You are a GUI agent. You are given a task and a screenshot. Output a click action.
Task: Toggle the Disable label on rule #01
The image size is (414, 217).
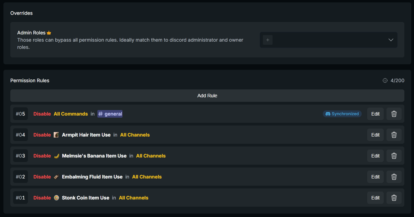pos(42,198)
